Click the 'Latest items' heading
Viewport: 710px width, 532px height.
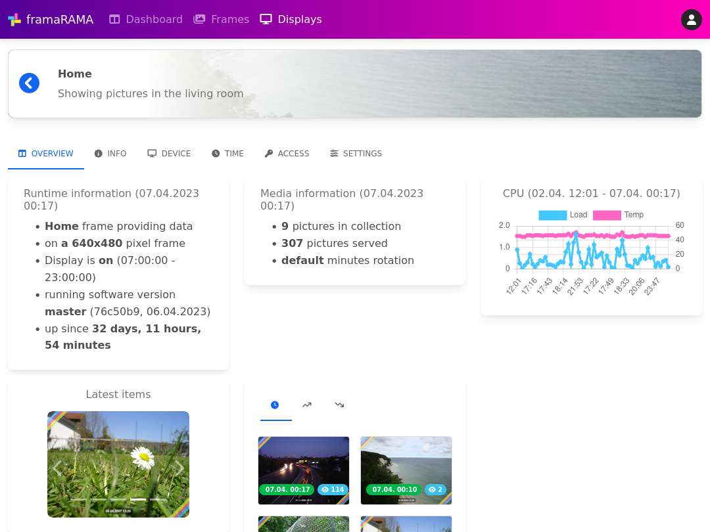click(118, 395)
